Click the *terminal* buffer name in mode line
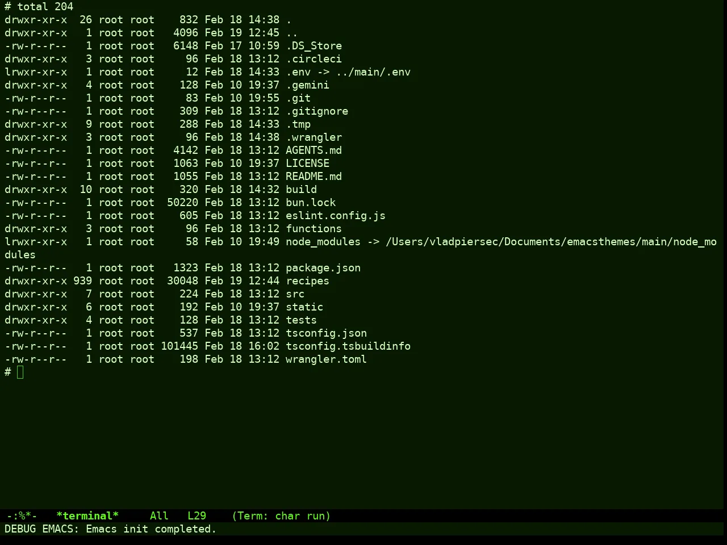Image resolution: width=727 pixels, height=545 pixels. coord(87,515)
